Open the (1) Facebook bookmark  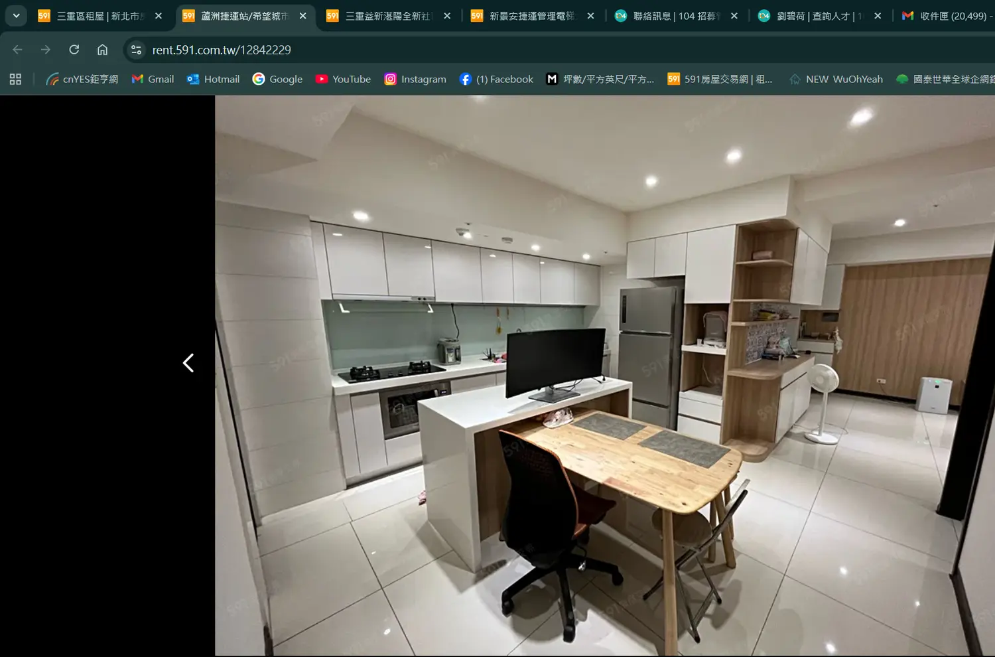[x=496, y=79]
